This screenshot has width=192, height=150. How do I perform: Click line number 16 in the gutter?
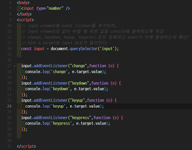pos(9,60)
